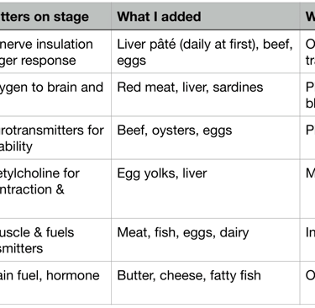This screenshot has height=308, width=315.
Task: Click the 'etylcholine for' cell
Action: [55, 189]
